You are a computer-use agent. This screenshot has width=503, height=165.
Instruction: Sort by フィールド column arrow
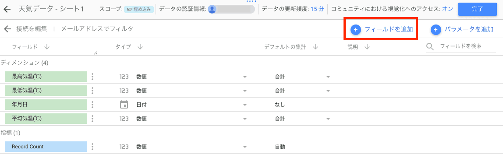[47, 47]
